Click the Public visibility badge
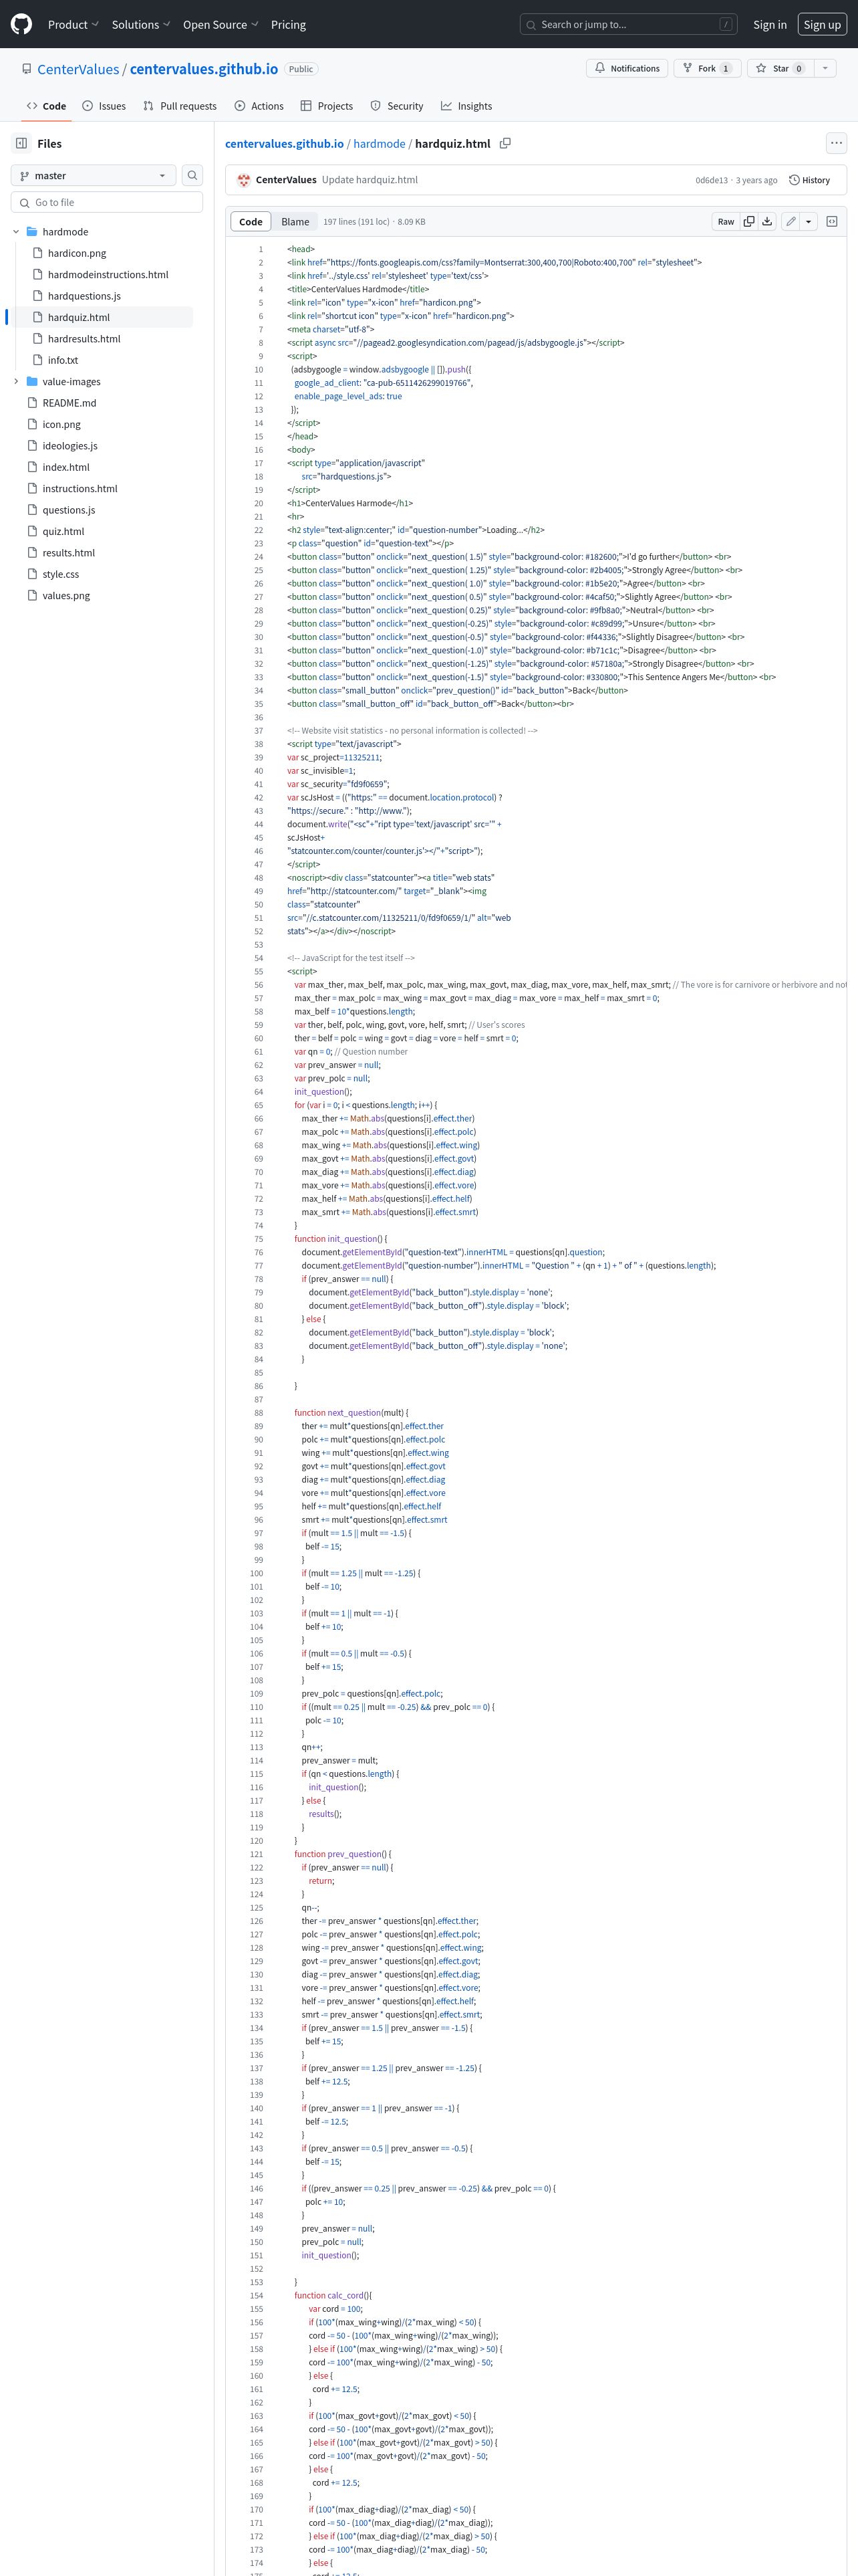Screen dimensions: 858x2576 coord(301,69)
